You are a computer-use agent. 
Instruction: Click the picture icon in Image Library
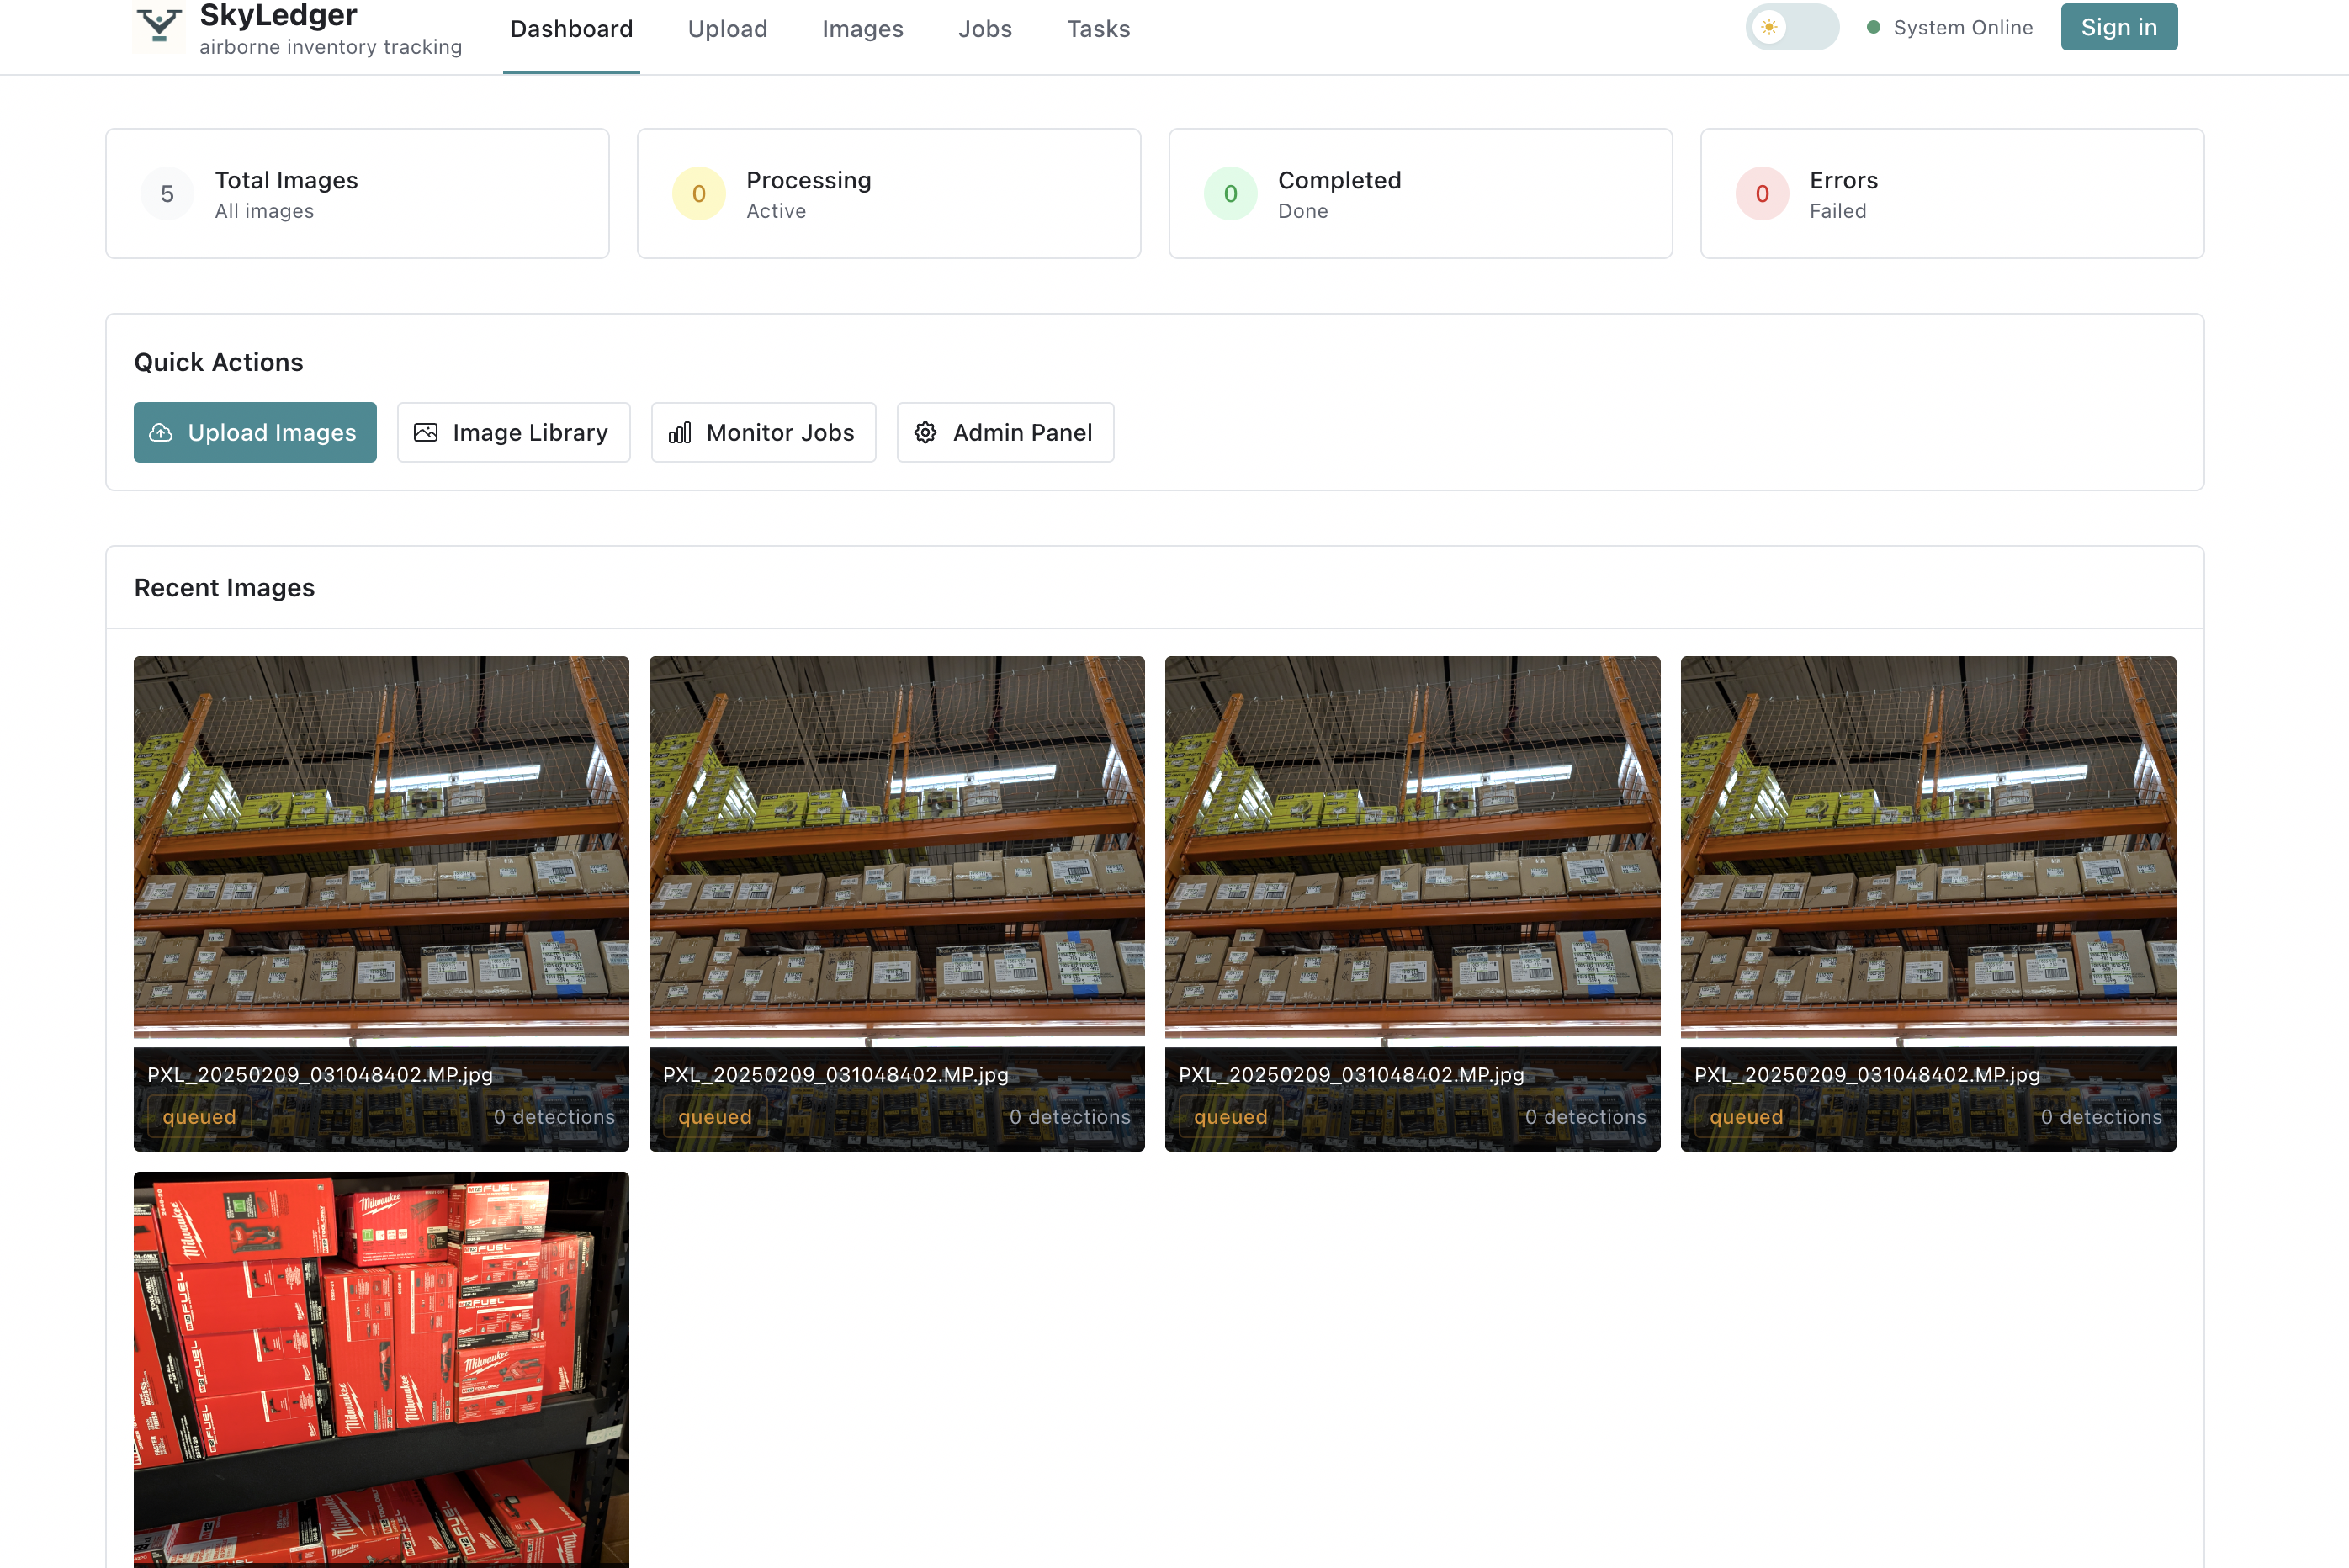click(426, 432)
